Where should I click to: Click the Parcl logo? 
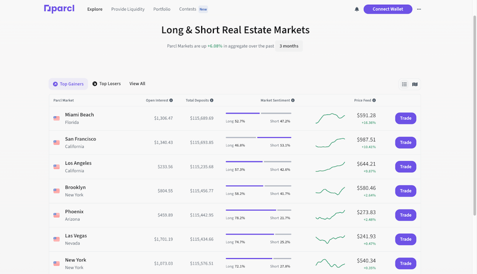coord(59,9)
